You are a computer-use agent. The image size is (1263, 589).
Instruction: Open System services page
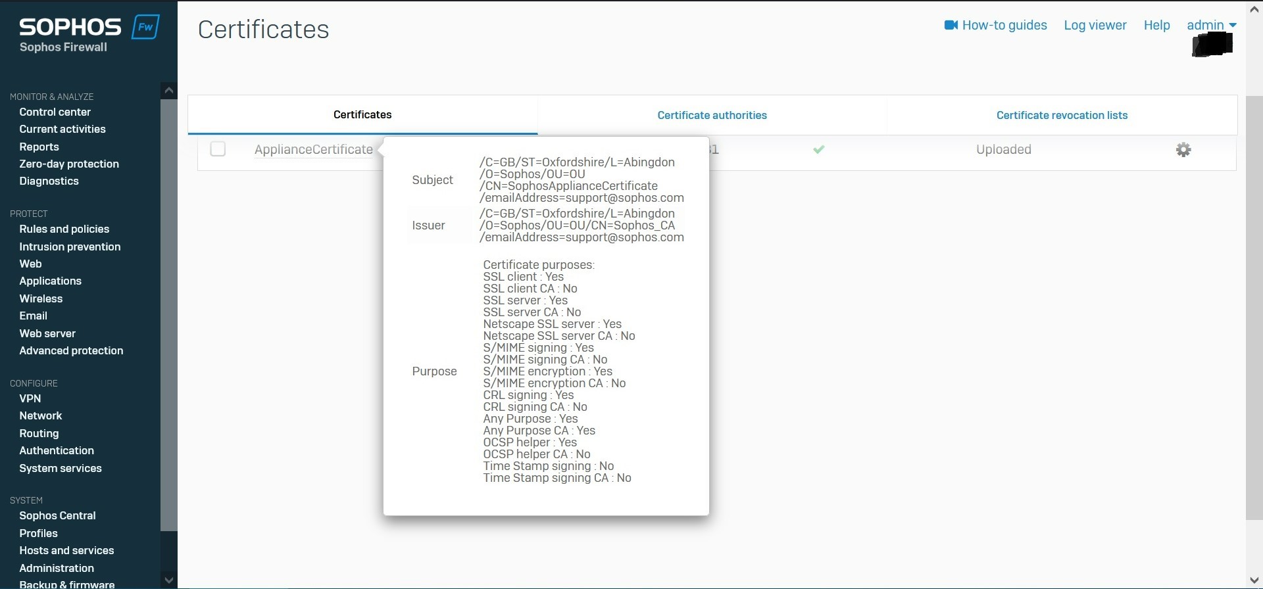tap(61, 468)
